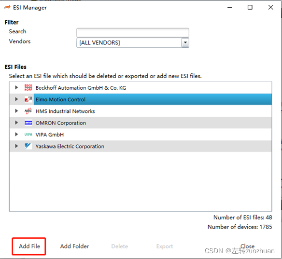282x259 pixels.
Task: Click the Elmo Motion Control logo icon
Action: coord(28,99)
